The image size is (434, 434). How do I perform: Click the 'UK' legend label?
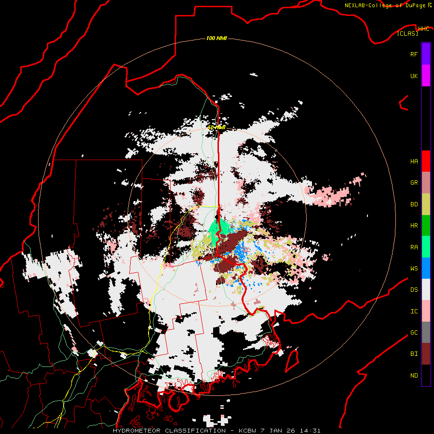[x=414, y=76]
